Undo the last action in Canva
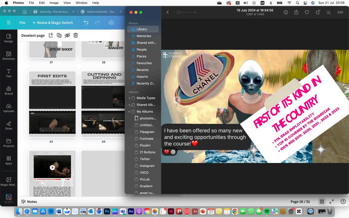This screenshot has width=349, height=218. (86, 22)
